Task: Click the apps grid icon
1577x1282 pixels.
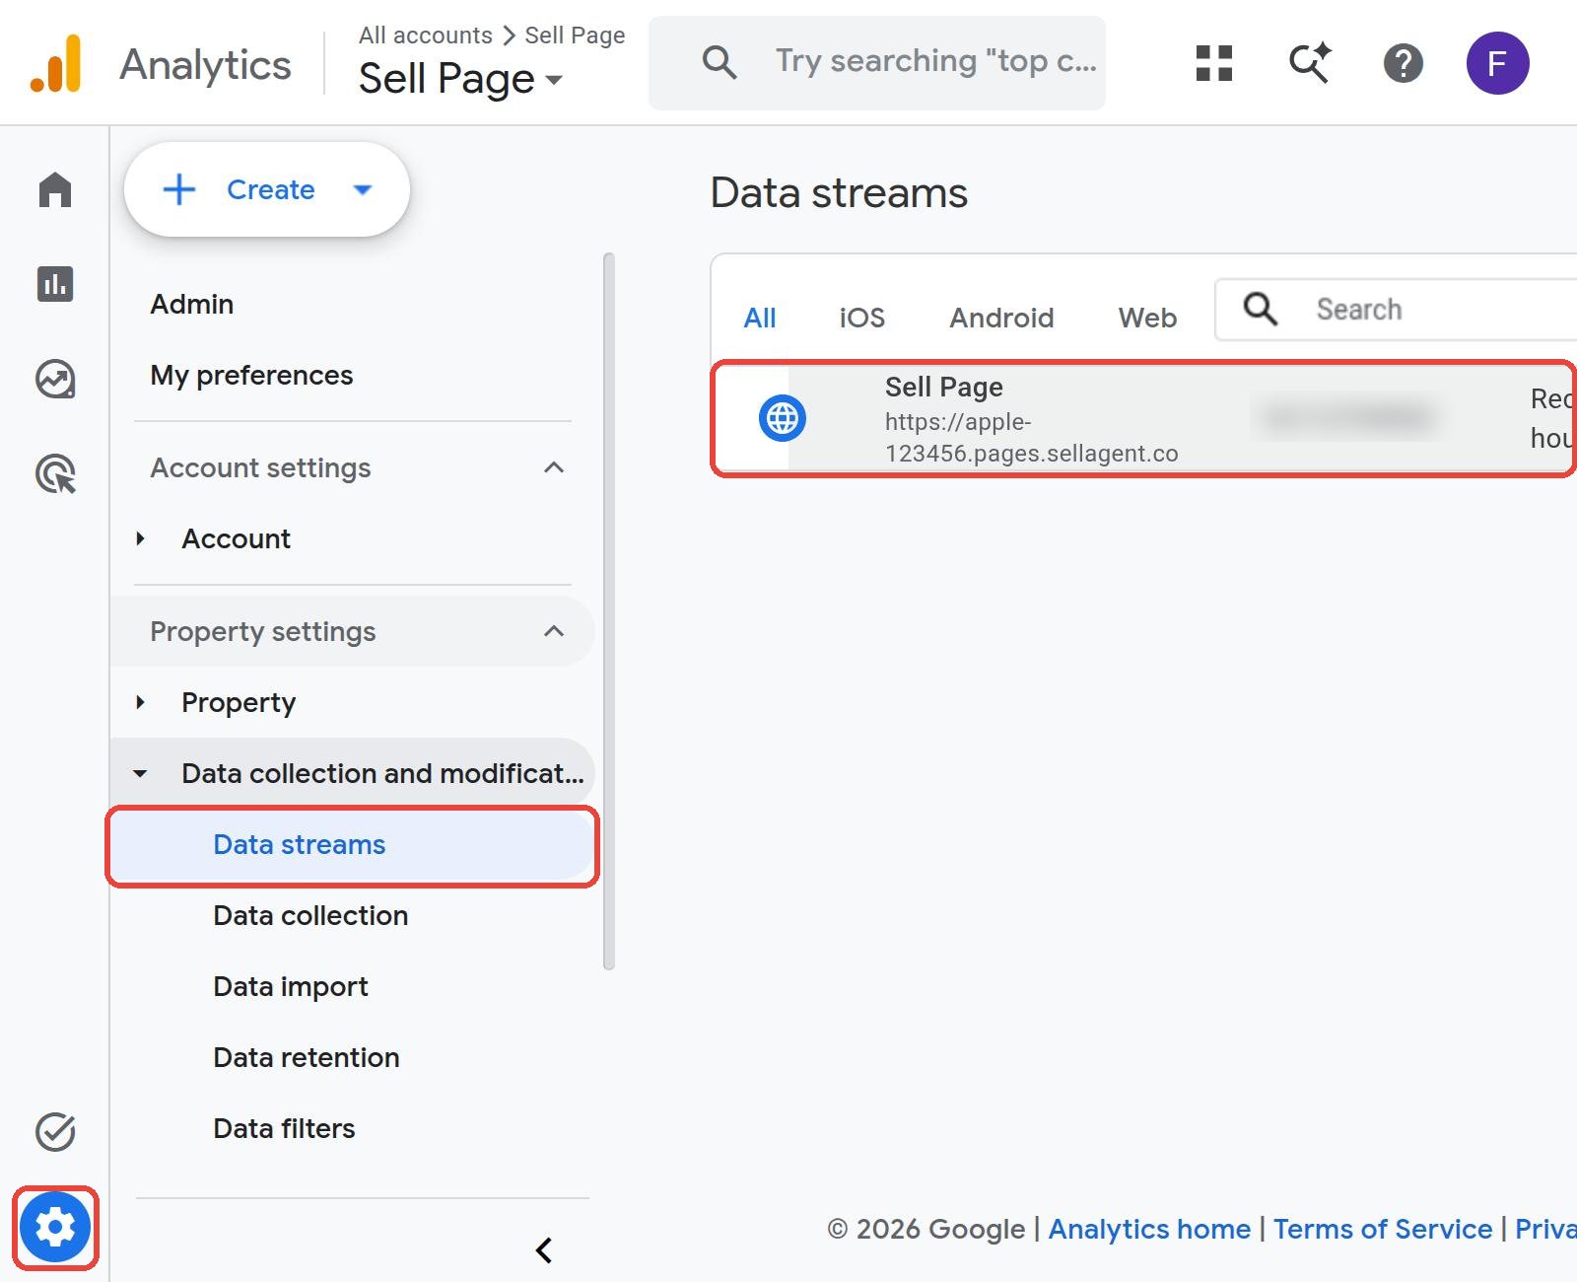Action: pyautogui.click(x=1214, y=63)
